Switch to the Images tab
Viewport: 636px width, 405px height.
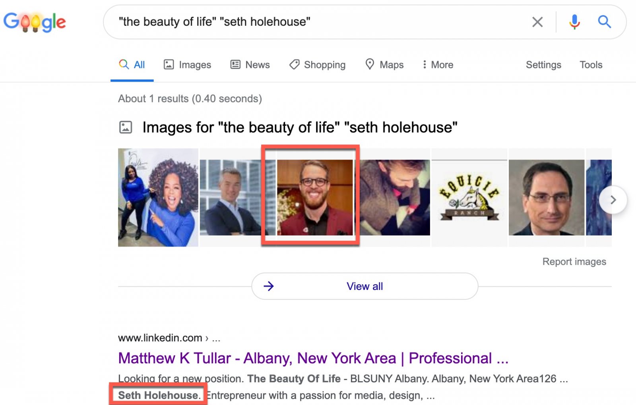188,65
